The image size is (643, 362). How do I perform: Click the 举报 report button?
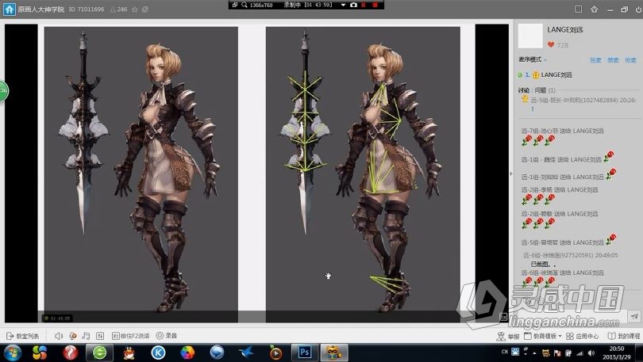(508, 336)
